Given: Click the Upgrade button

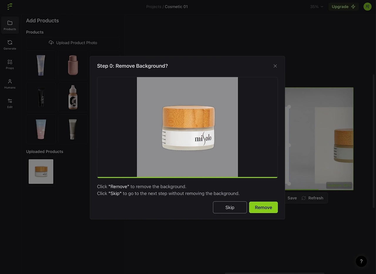Looking at the screenshot, I should pyautogui.click(x=343, y=6).
